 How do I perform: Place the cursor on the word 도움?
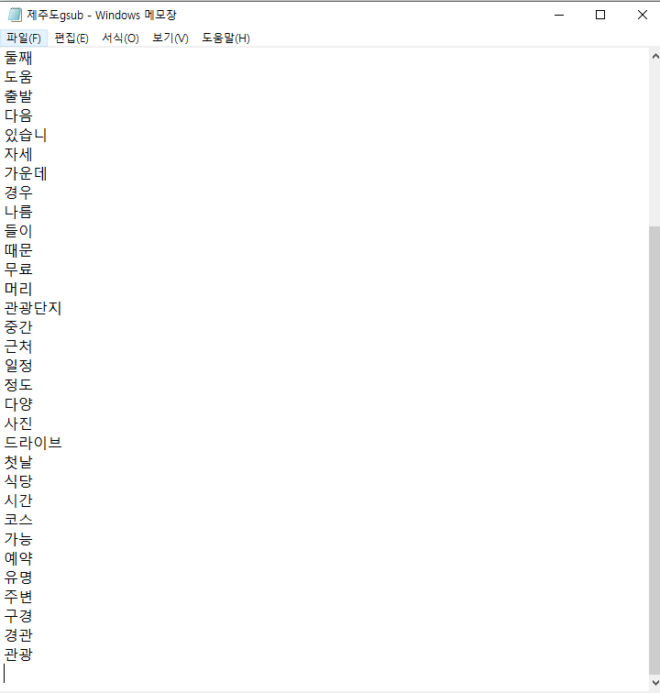18,77
